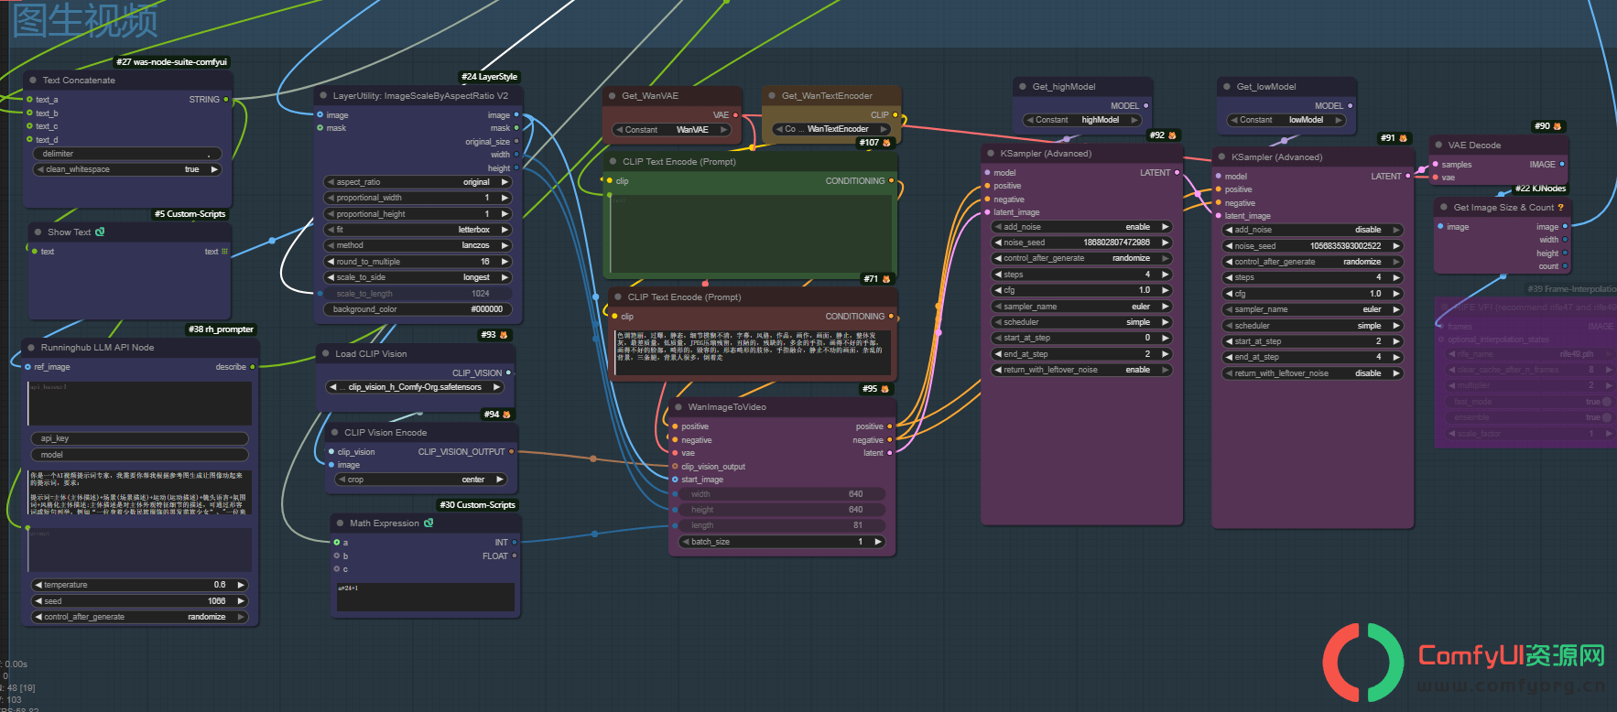
Task: Click the Math Expression node's title icon
Action: pos(429,523)
